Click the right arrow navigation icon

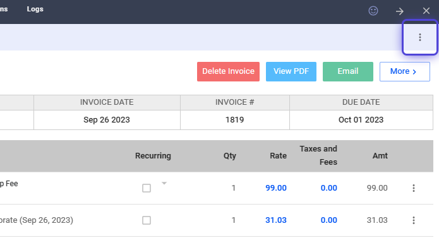pos(400,11)
